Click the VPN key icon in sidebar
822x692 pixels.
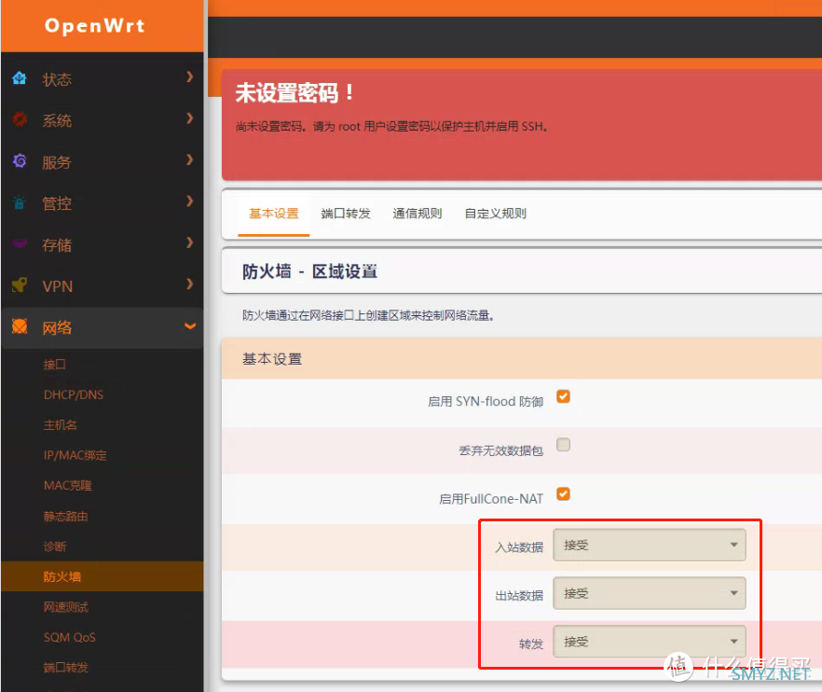coord(20,284)
